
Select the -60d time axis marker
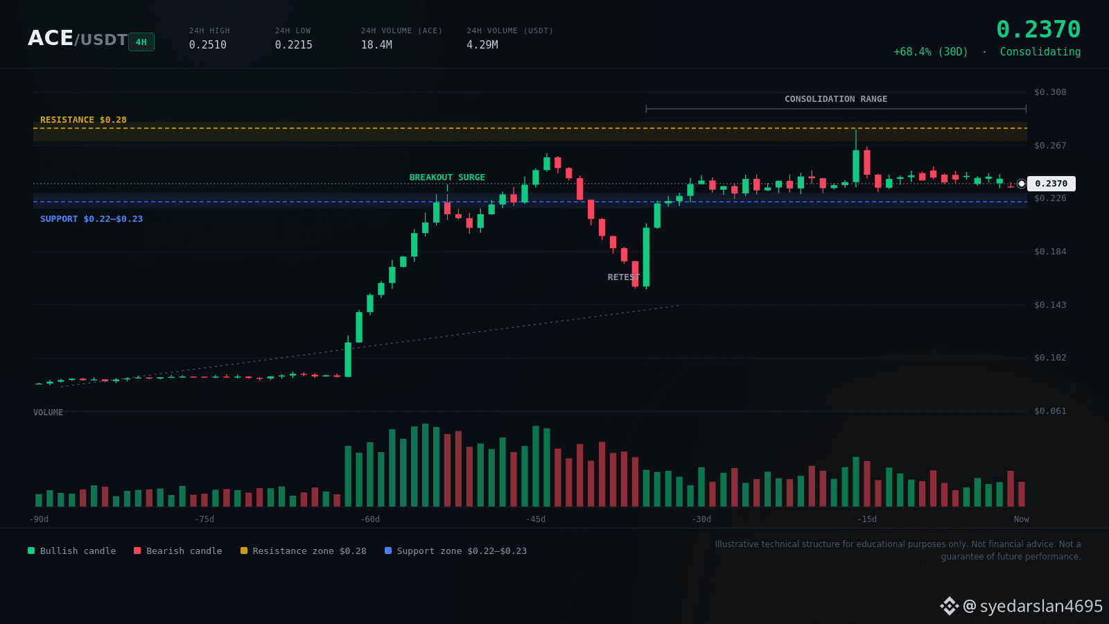pos(370,519)
